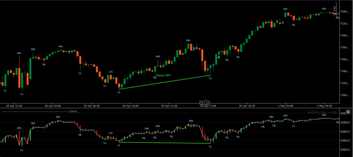Click the 7140 price axis label
Image resolution: width=353 pixels, height=157 pixels.
coord(345,71)
